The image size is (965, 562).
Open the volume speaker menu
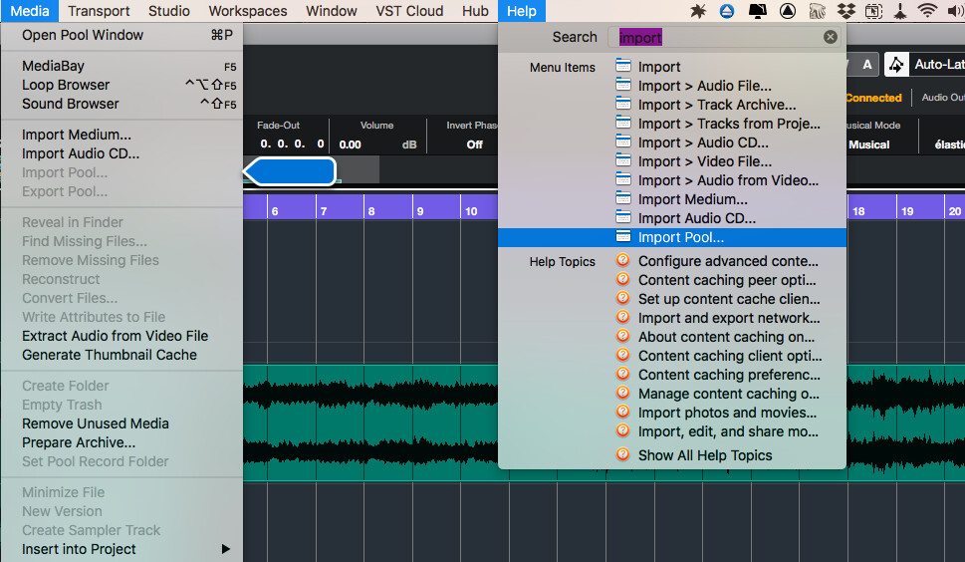tap(956, 11)
